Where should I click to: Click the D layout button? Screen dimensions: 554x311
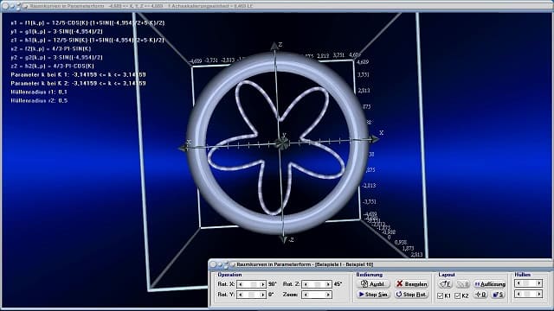[481, 295]
